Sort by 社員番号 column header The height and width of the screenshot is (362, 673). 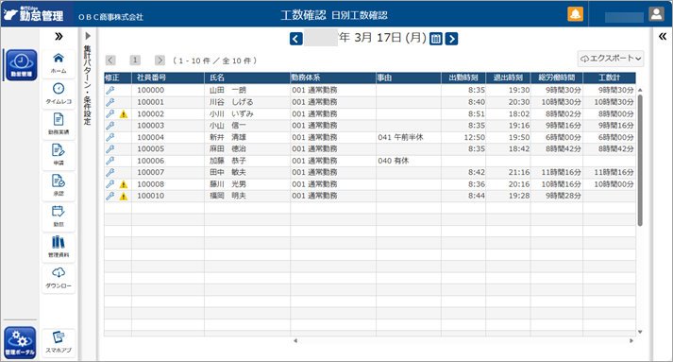(168, 78)
